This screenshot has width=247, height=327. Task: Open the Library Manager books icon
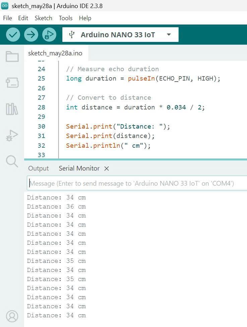click(12, 109)
